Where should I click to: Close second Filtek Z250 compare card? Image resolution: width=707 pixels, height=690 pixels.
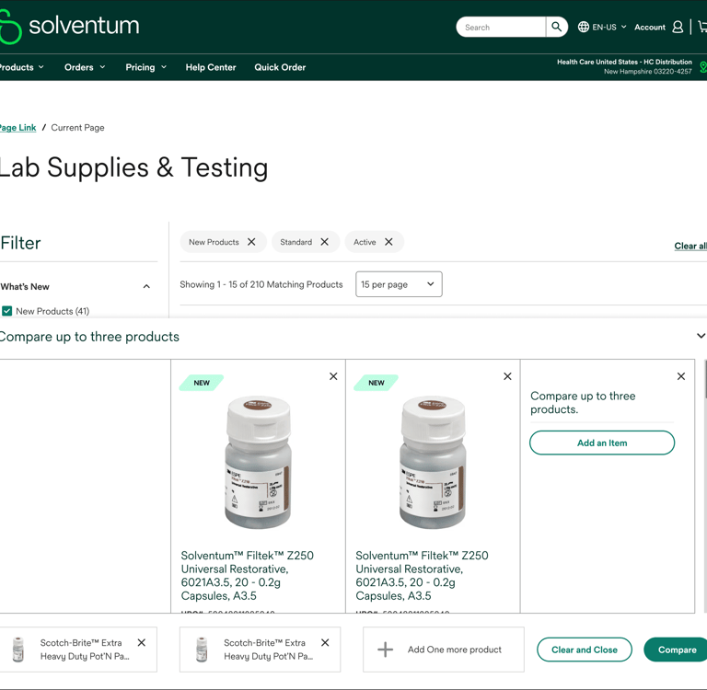pos(508,376)
